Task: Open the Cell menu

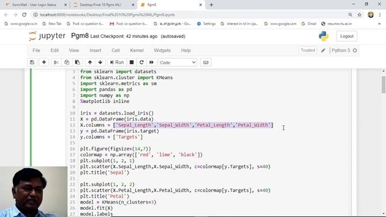Action: click(115, 51)
